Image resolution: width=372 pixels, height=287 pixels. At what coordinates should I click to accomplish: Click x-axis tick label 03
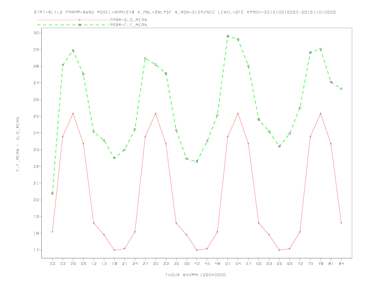(x=62, y=264)
